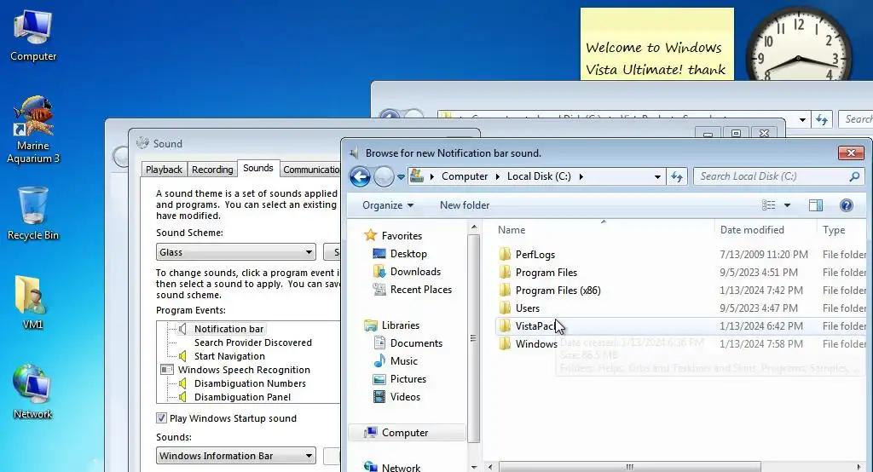Click the refresh icon beside the address bar

point(676,176)
